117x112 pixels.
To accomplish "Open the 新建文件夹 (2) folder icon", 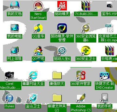I will [x=57, y=98].
